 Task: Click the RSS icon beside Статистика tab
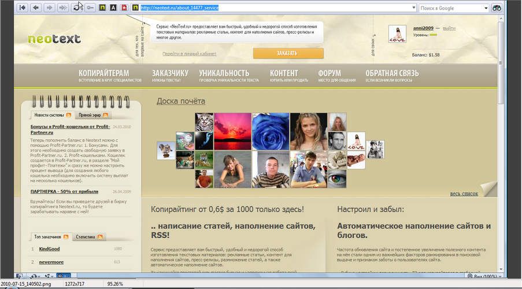click(100, 237)
